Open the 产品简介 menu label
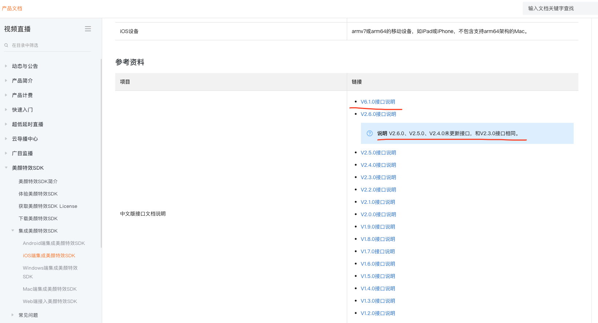 [22, 81]
